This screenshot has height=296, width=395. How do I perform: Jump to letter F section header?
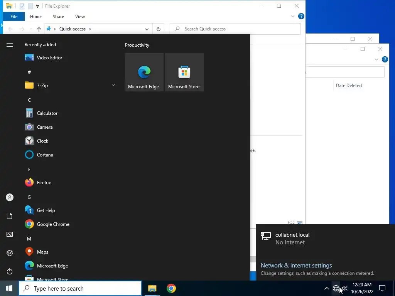pyautogui.click(x=29, y=170)
